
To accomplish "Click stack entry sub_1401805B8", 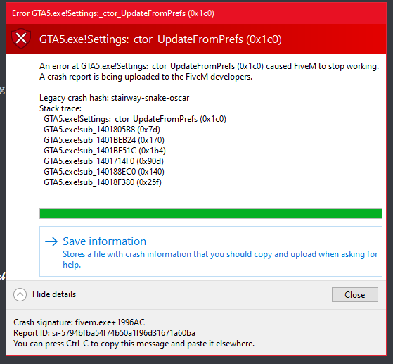I will pos(102,130).
